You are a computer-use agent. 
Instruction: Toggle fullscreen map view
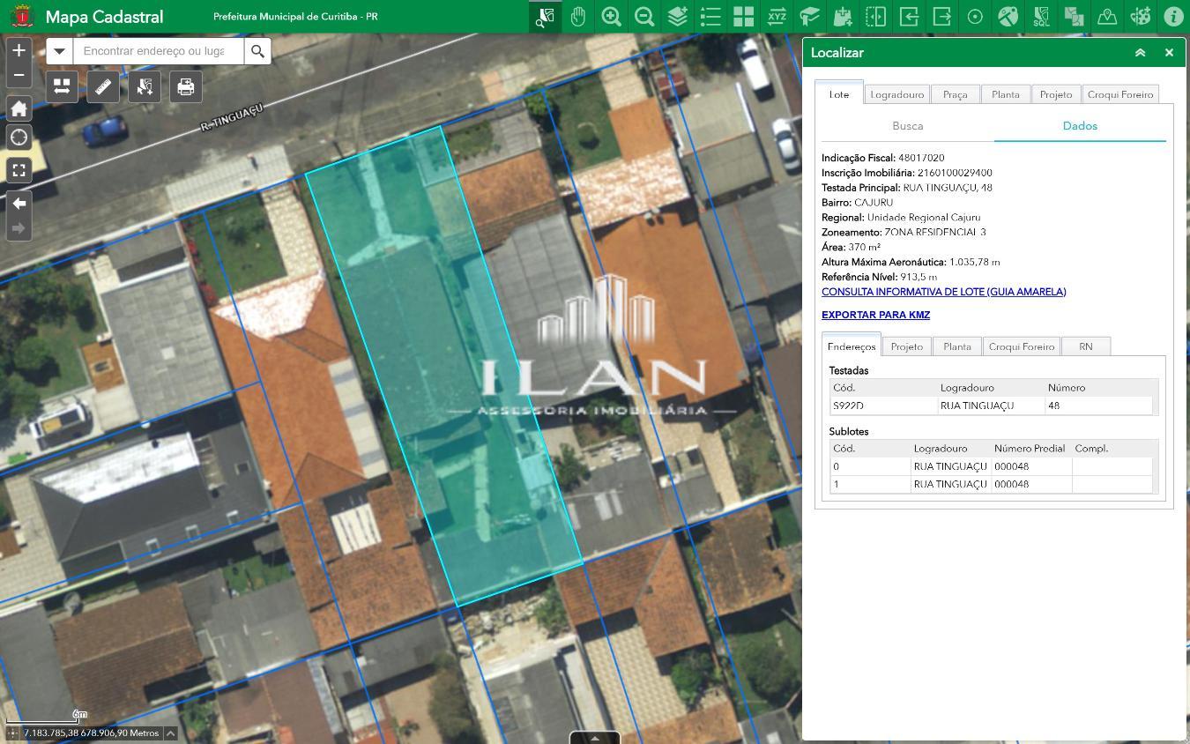(19, 170)
